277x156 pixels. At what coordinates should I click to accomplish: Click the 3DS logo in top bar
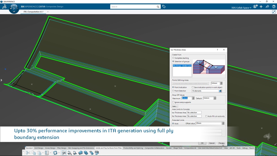coord(4,7)
